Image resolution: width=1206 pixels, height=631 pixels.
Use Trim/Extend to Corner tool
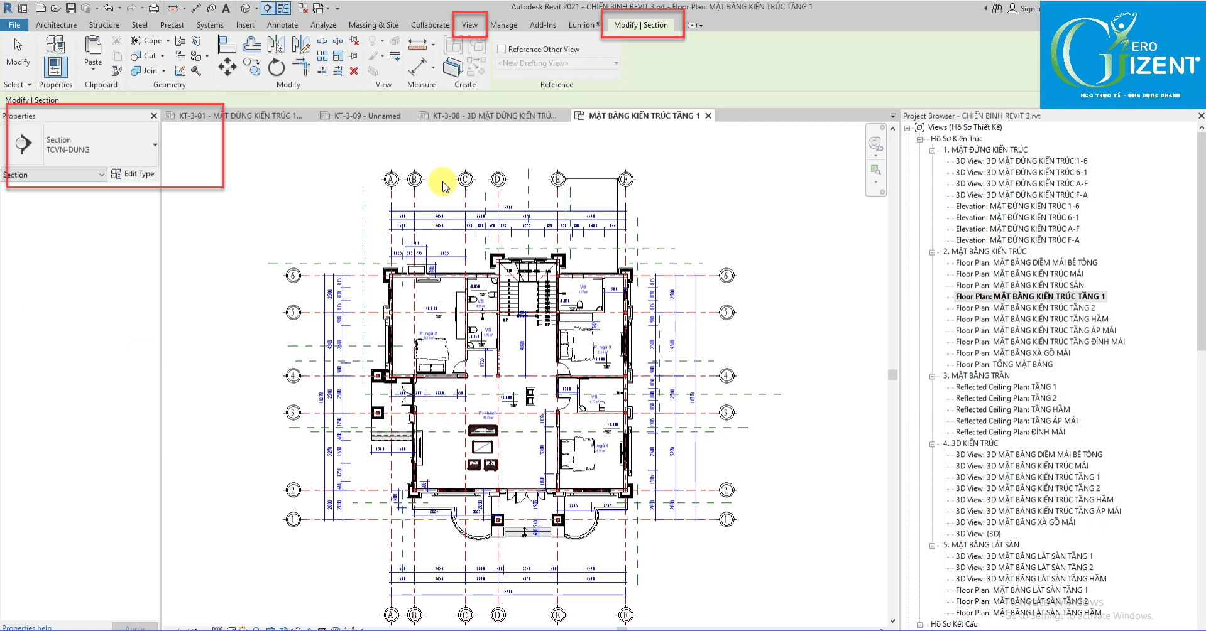[x=301, y=67]
